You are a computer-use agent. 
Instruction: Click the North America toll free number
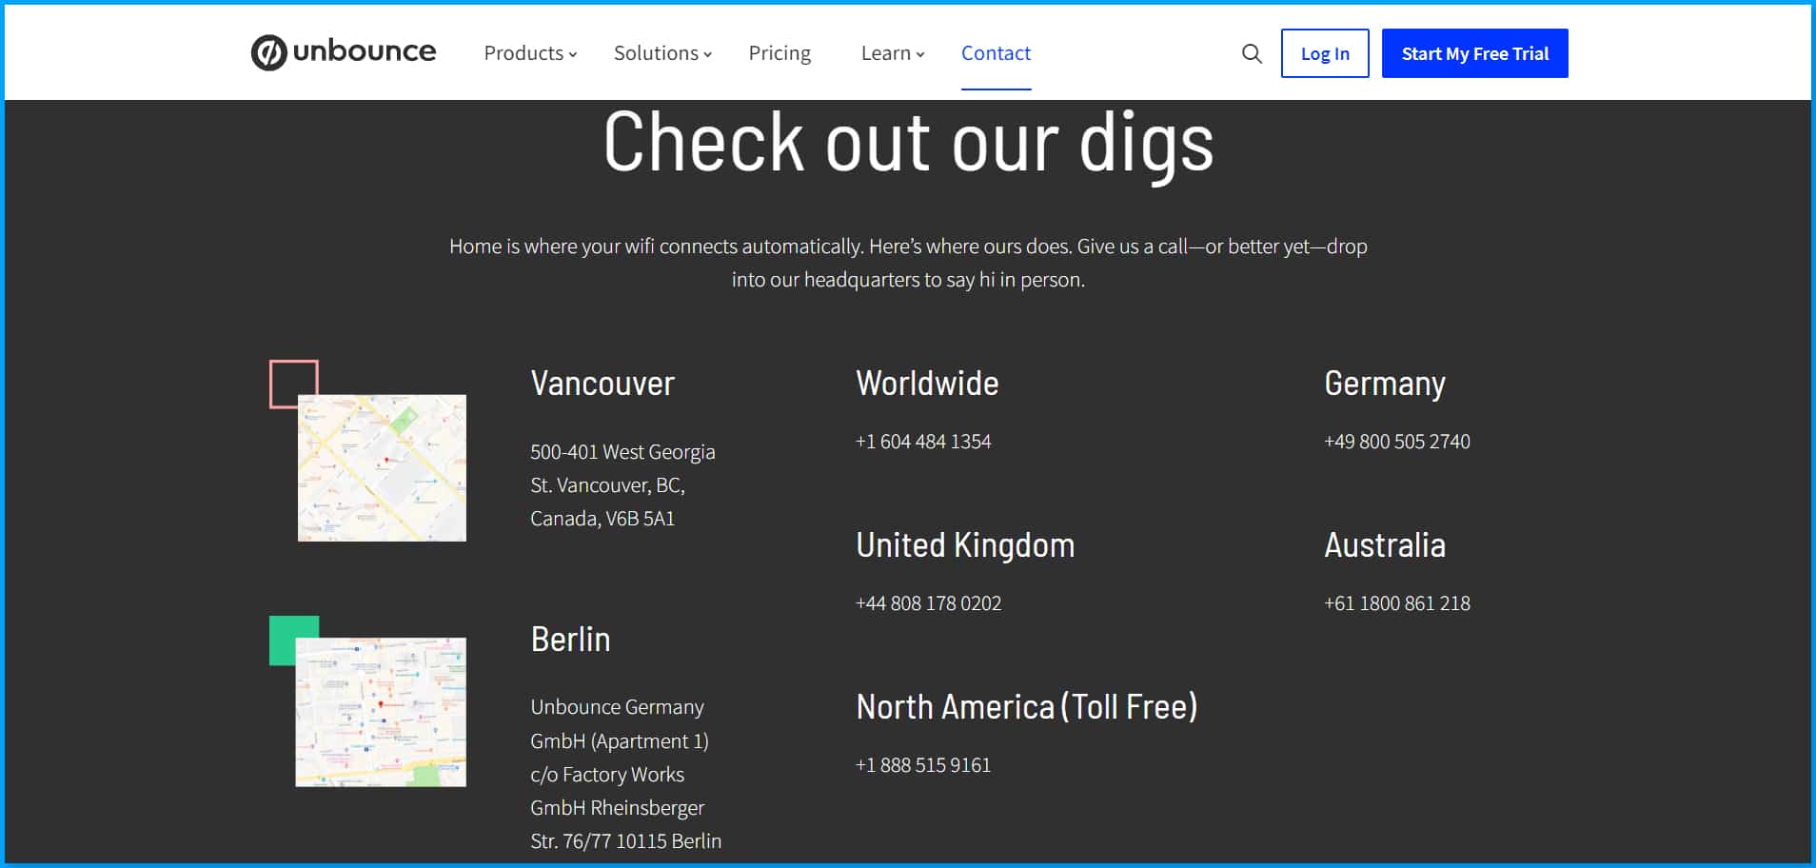[923, 765]
